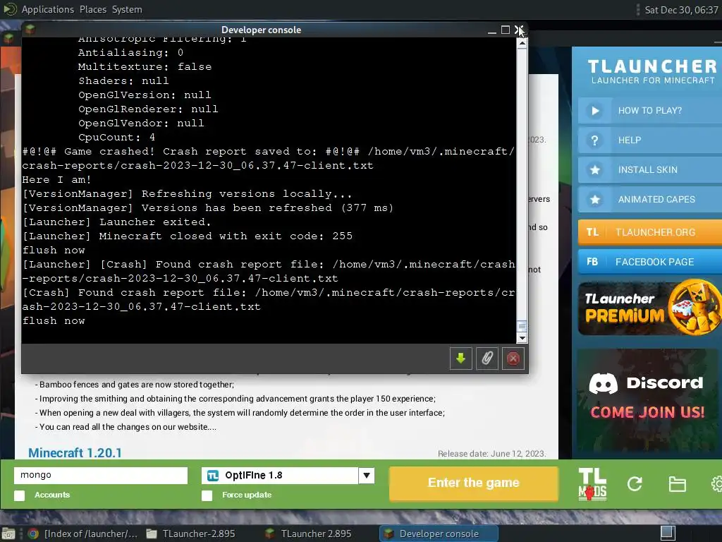Click the green download-arrow icon in Developer console
The image size is (722, 542).
[x=460, y=359]
